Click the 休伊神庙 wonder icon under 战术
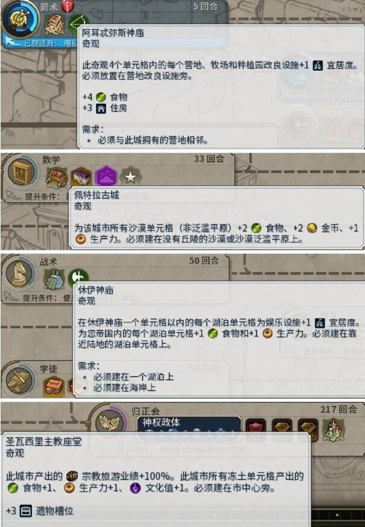365x527 pixels. [x=54, y=279]
